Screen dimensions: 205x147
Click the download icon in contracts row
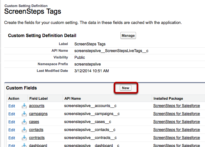coord(24,138)
